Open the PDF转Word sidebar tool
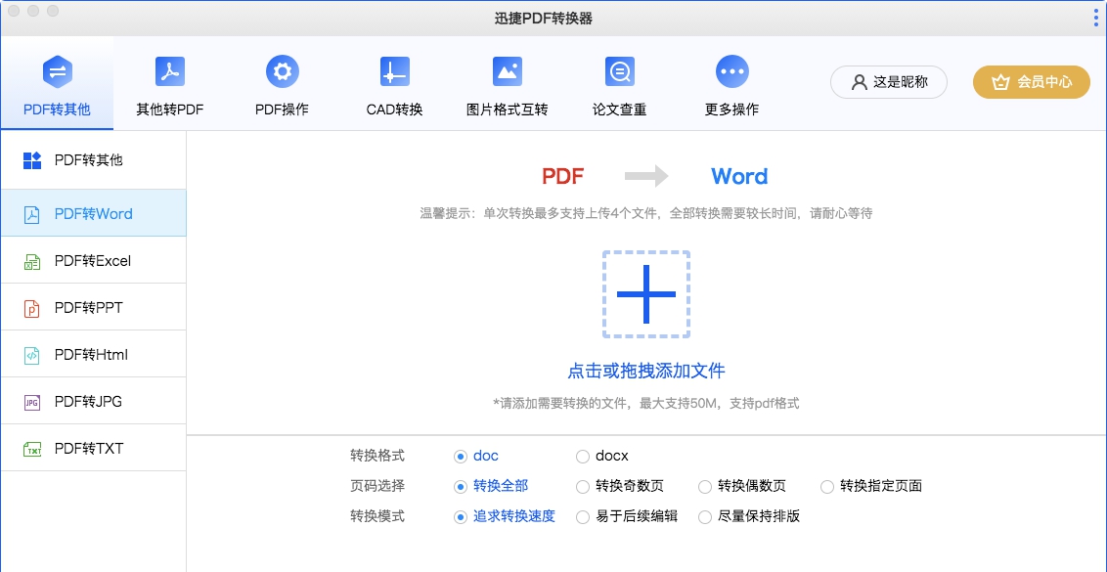 tap(93, 212)
